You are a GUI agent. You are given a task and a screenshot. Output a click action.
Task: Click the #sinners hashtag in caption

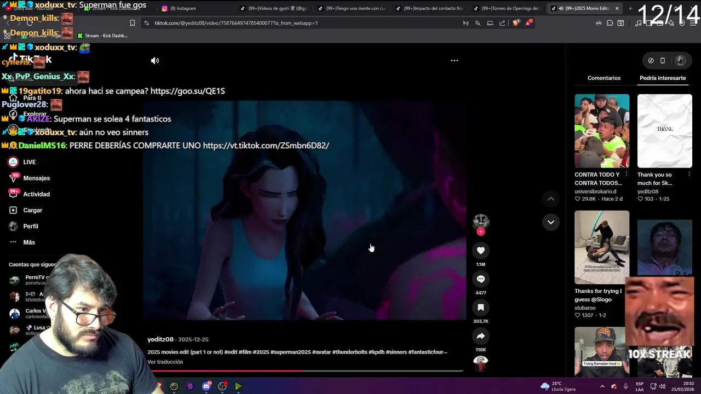pos(396,352)
